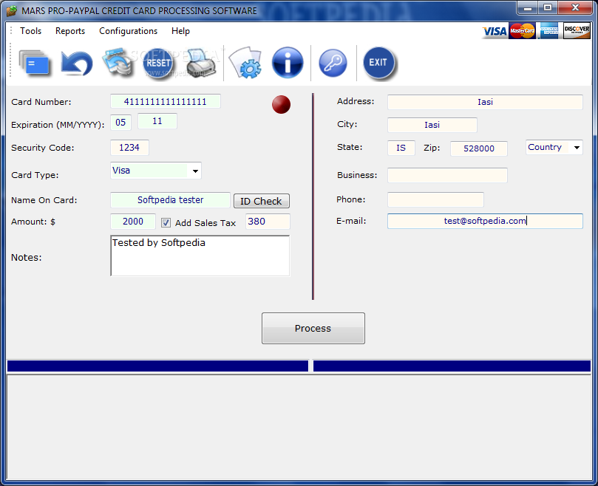Maximize the application window

tap(548, 7)
